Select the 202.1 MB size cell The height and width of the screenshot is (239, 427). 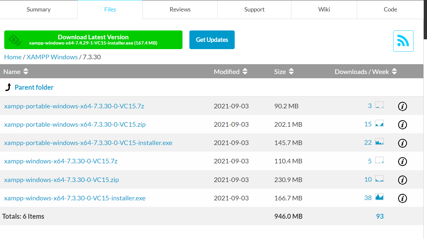[x=288, y=124]
